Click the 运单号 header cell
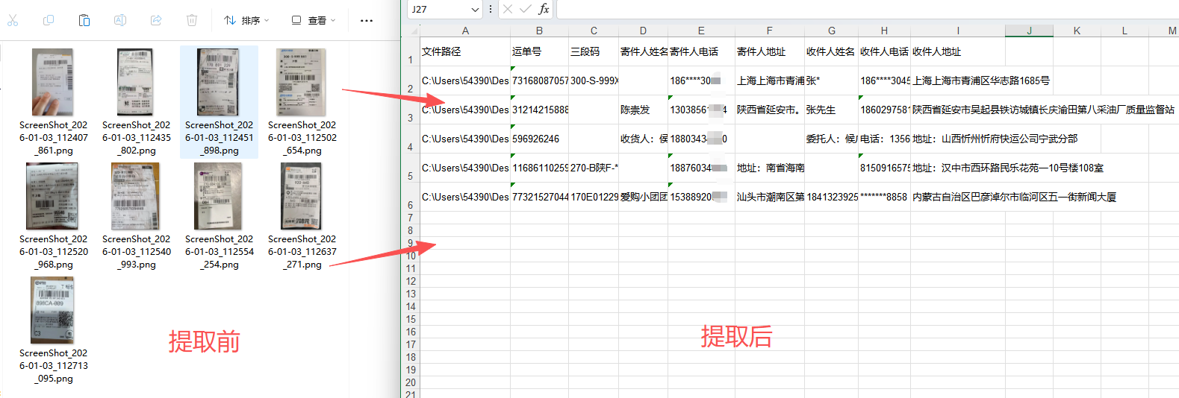The image size is (1179, 398). (539, 51)
